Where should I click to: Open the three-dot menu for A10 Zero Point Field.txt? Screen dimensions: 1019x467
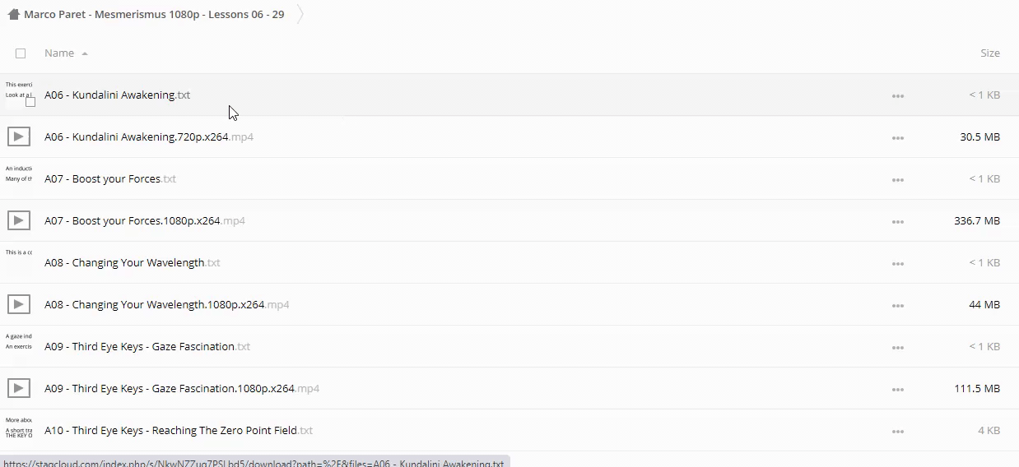pos(897,432)
